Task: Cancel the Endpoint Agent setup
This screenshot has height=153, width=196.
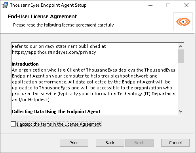Action: tap(175, 143)
